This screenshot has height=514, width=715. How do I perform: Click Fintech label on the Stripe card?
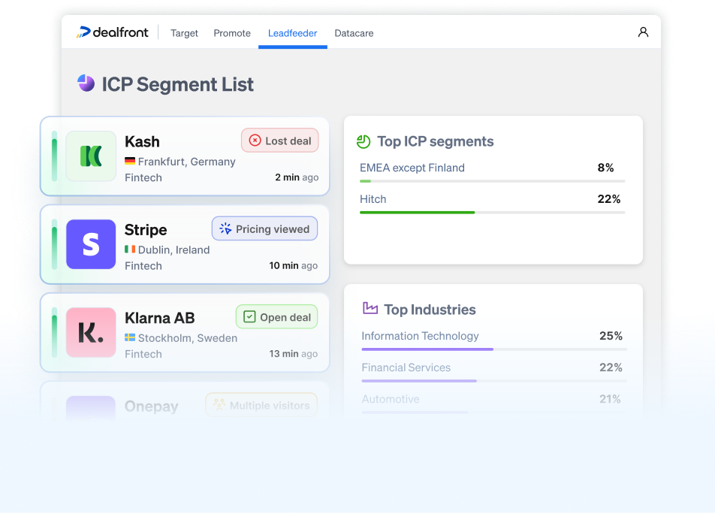(x=143, y=266)
